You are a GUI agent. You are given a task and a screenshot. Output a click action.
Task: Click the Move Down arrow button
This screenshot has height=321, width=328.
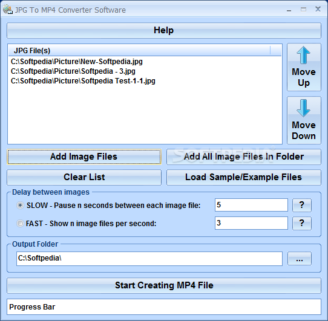click(x=304, y=120)
